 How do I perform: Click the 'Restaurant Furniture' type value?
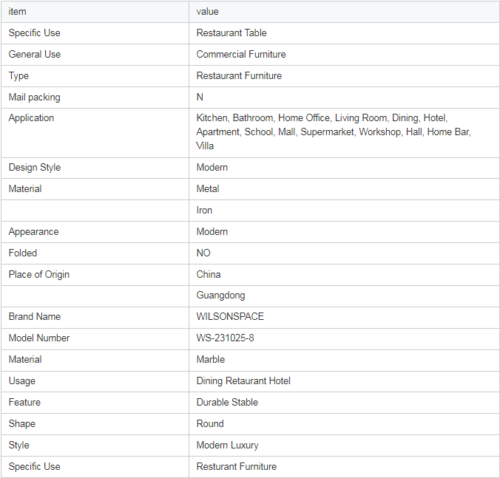point(239,76)
